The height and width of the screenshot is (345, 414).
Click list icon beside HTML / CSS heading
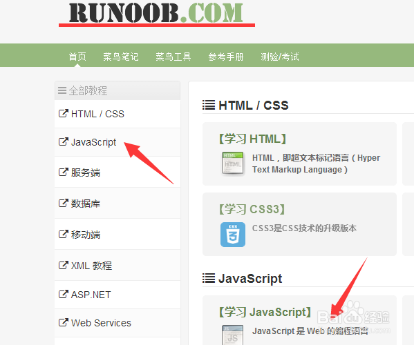pos(209,105)
